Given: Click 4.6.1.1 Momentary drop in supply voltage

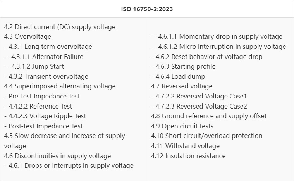Looking at the screenshot, I should (217, 37).
